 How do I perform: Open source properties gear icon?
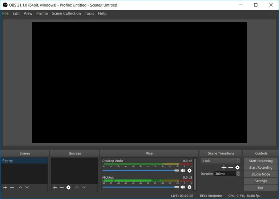(68, 187)
